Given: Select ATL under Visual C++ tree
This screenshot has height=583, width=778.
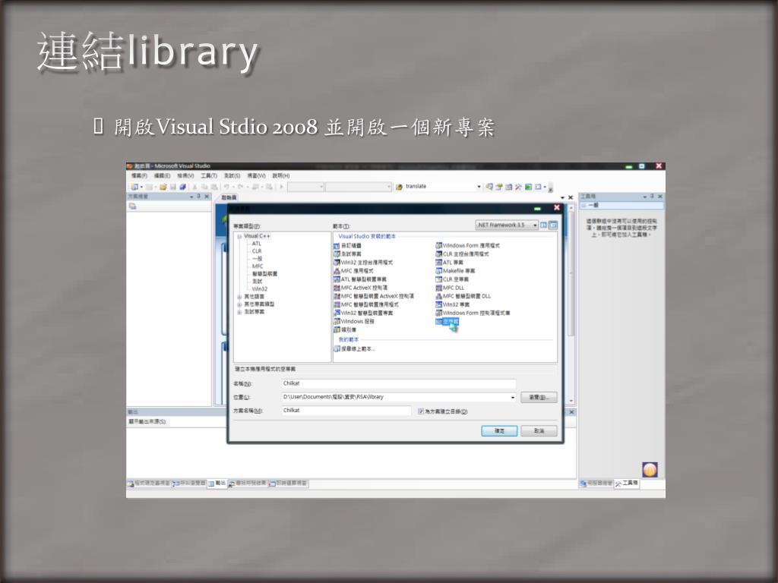Looking at the screenshot, I should point(257,244).
